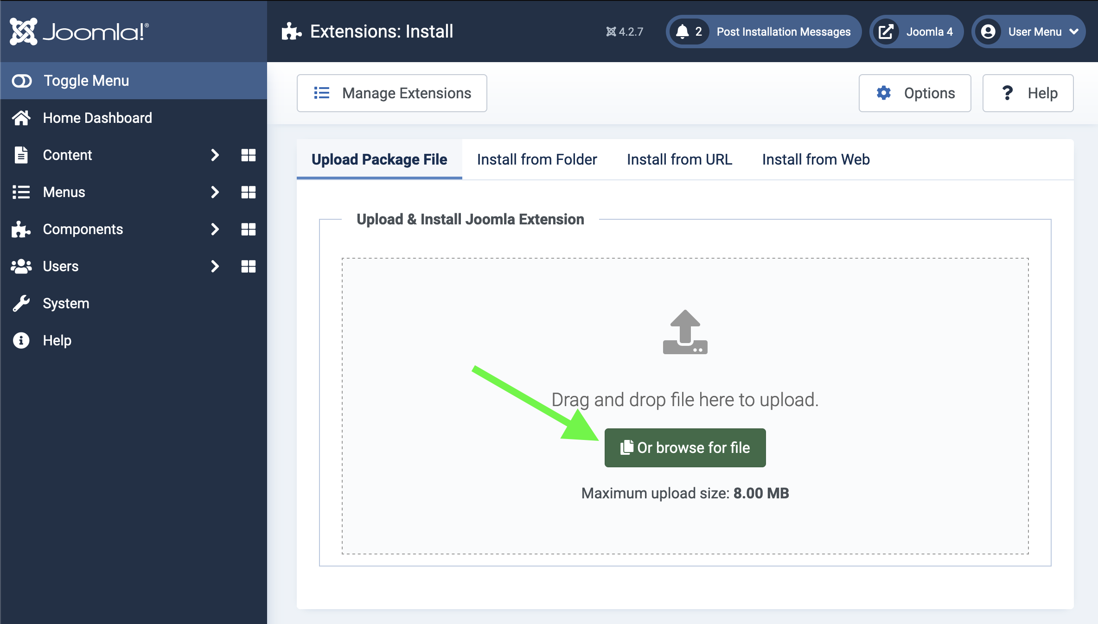Expand the Content submenu chevron
The width and height of the screenshot is (1098, 624).
click(x=215, y=155)
